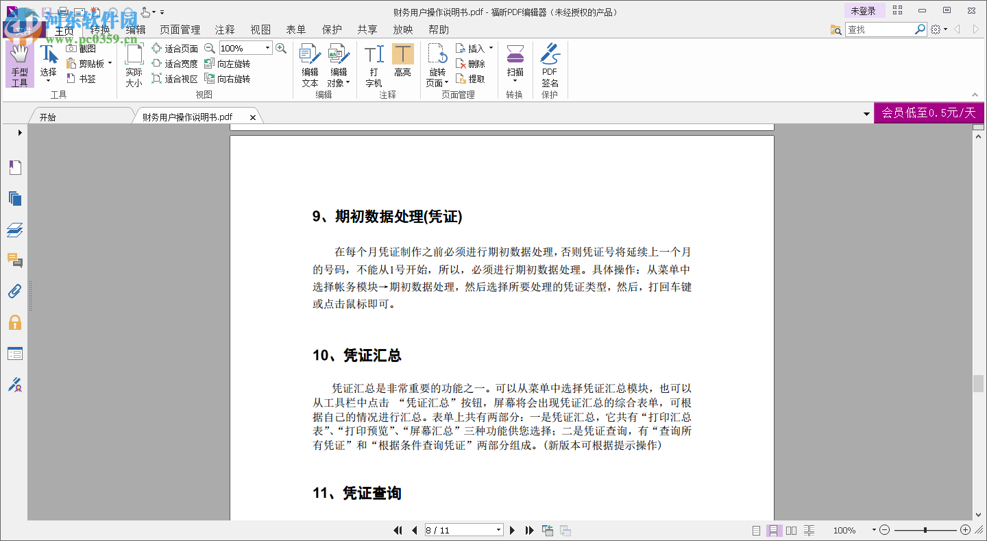Switch to the 注释 ribbon tab
The width and height of the screenshot is (987, 541).
point(224,29)
